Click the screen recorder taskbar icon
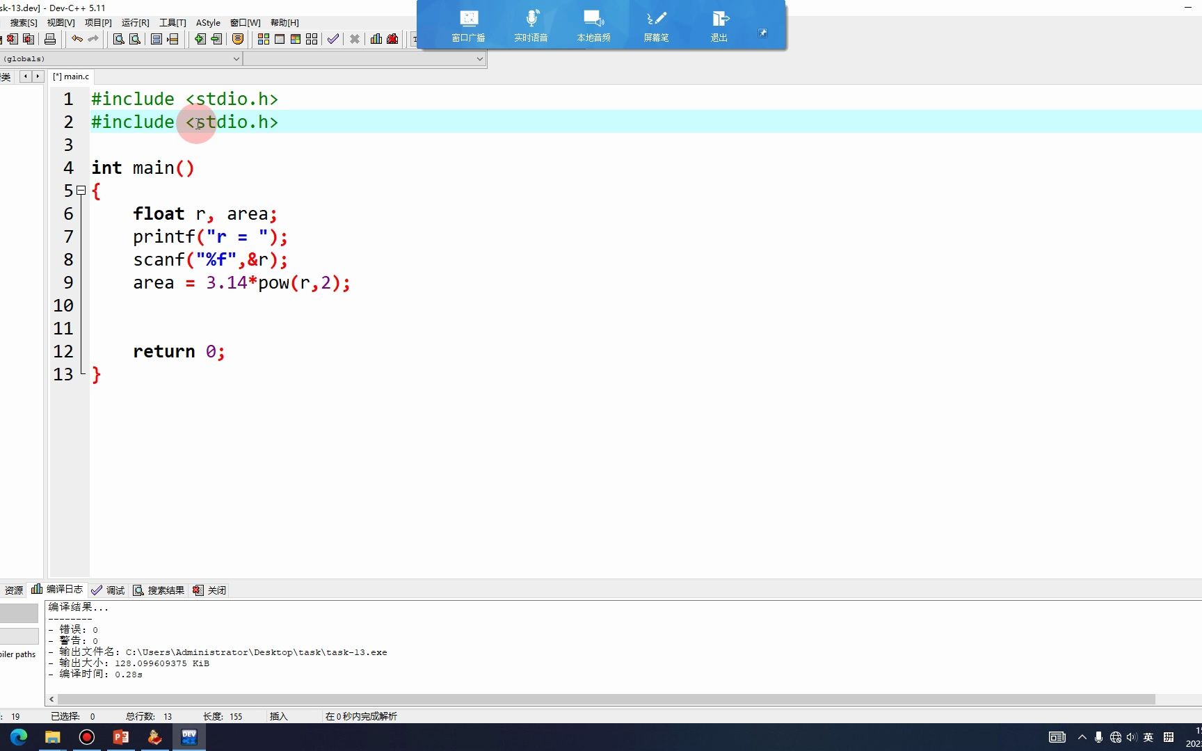 click(87, 737)
